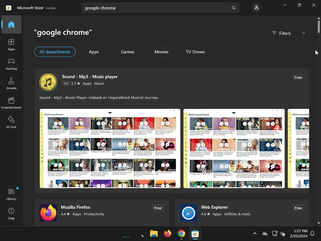Open the Home section in sidebar
Viewport: 321px width, 241px height.
point(11,24)
